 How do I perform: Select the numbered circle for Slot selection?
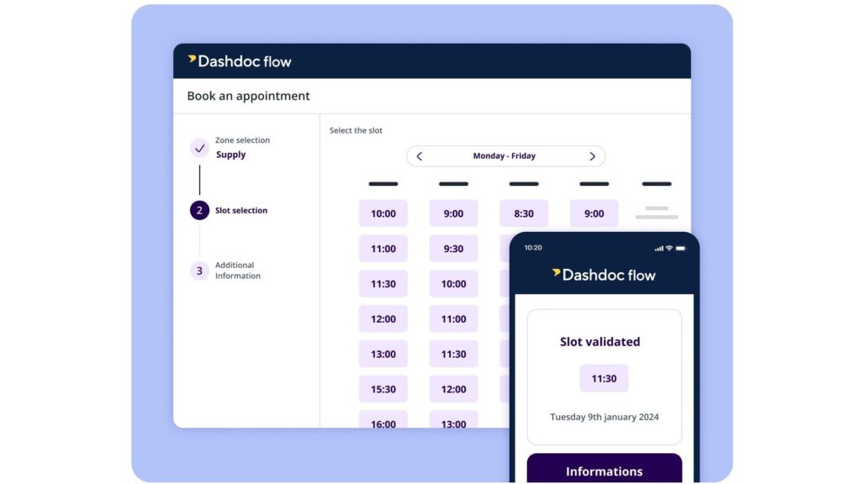point(199,210)
